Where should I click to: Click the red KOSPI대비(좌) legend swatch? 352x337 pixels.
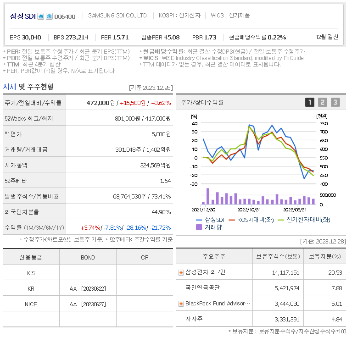[232, 220]
